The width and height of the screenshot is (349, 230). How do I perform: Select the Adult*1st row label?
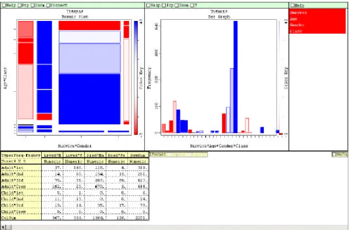(x=21, y=167)
